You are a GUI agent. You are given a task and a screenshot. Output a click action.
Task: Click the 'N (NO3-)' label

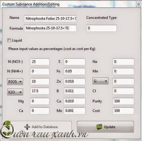[x=15, y=62]
